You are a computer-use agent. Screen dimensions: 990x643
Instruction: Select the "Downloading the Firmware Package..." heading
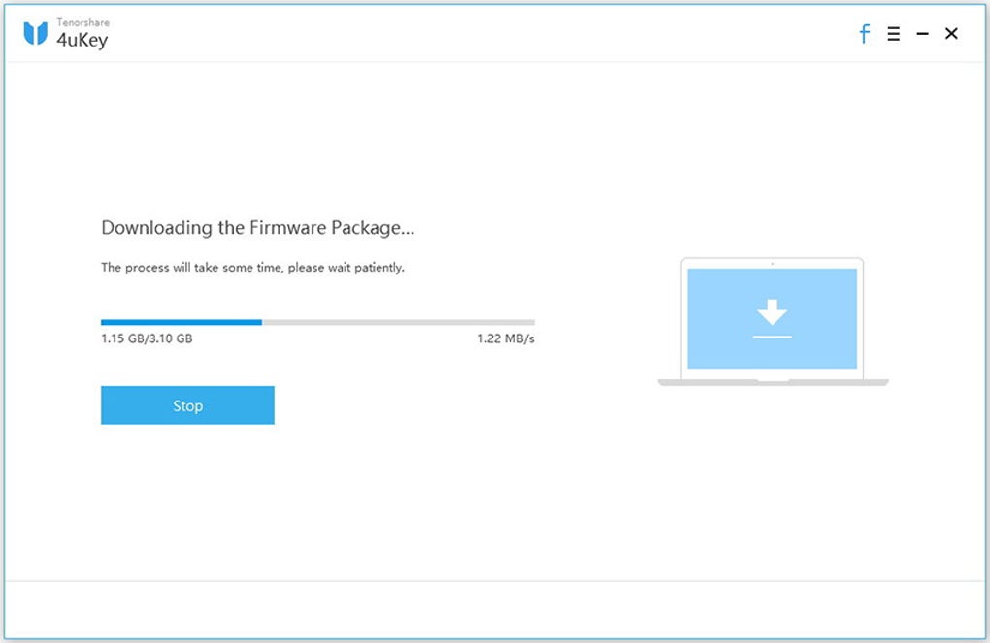[258, 228]
